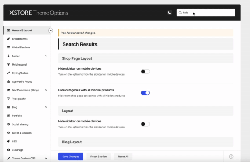Screen dimensions: 250x162
Task: Click "Hide from shop page categories" description
Action: click(x=92, y=96)
